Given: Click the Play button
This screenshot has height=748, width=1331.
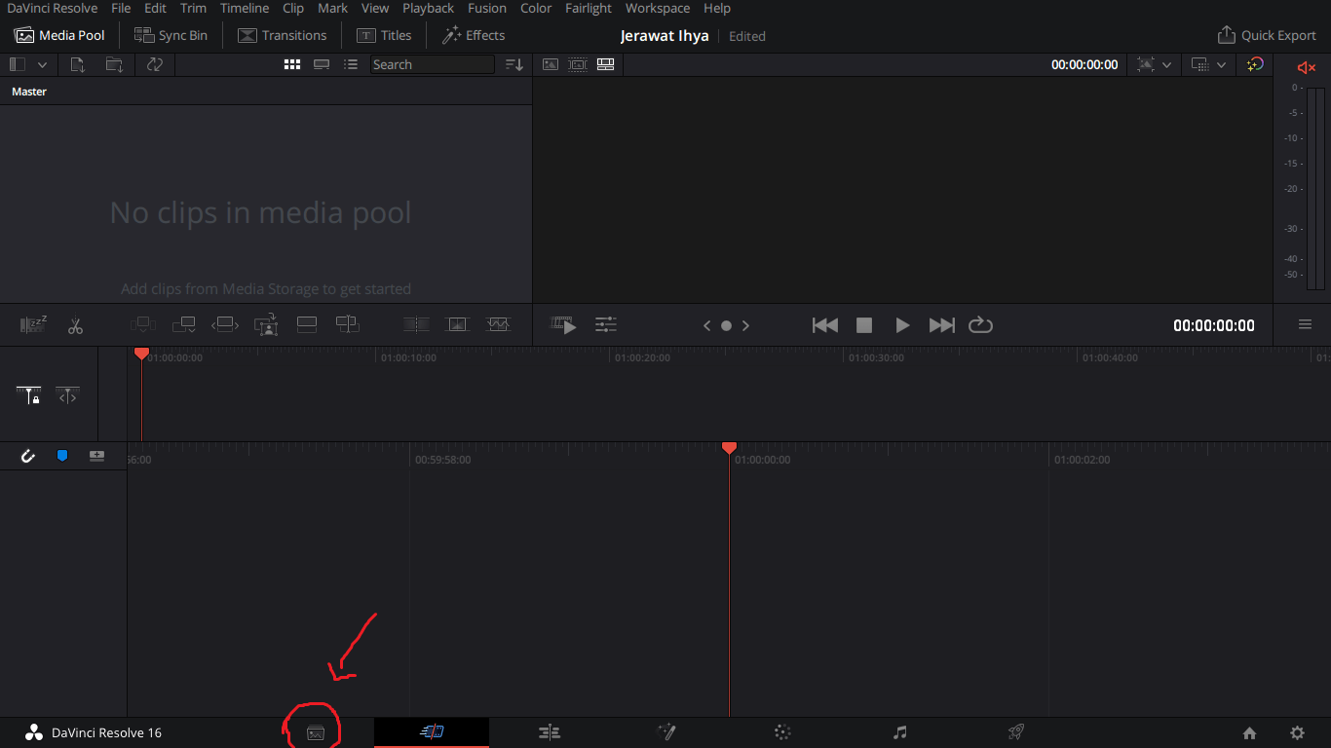Looking at the screenshot, I should pos(902,325).
